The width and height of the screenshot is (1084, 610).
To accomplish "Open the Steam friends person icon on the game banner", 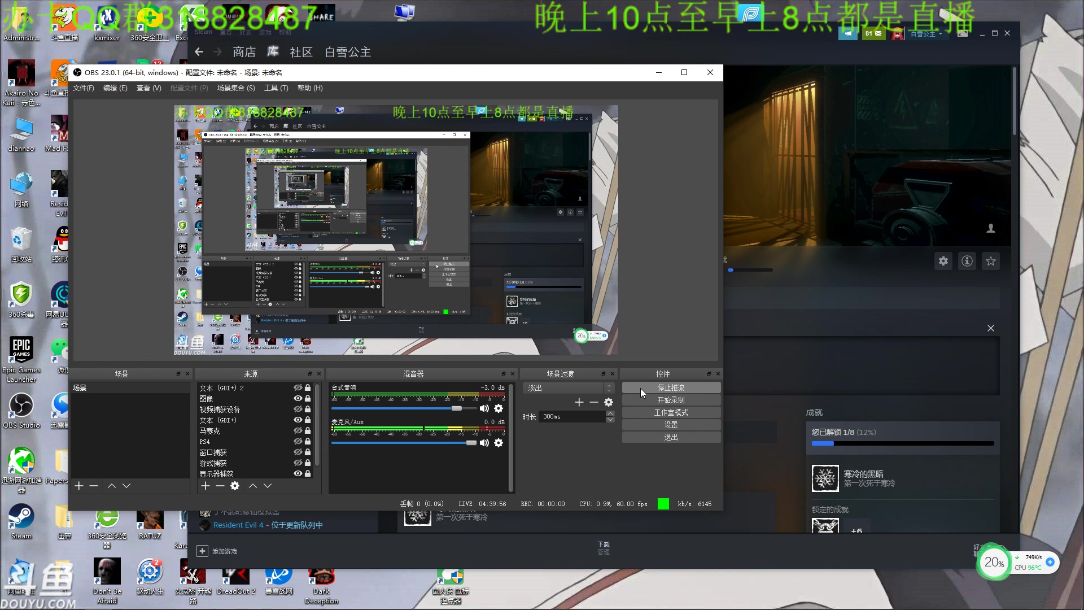I will 991,228.
